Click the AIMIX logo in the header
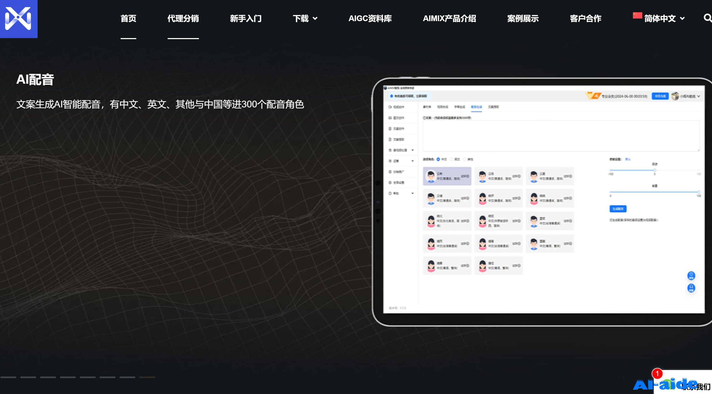The image size is (712, 394). pos(19,19)
